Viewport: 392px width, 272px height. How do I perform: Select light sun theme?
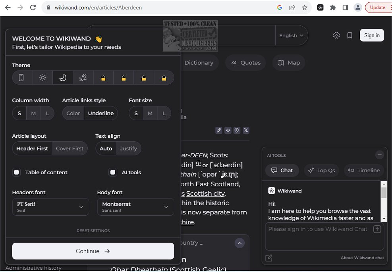[43, 78]
